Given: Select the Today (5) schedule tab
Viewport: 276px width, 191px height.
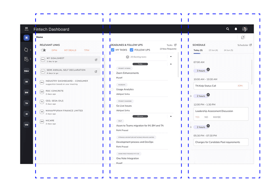Looking at the screenshot, I should tap(198, 50).
